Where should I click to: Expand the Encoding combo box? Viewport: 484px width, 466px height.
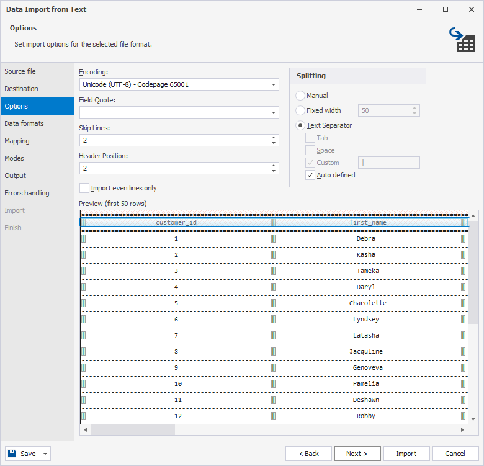[274, 84]
